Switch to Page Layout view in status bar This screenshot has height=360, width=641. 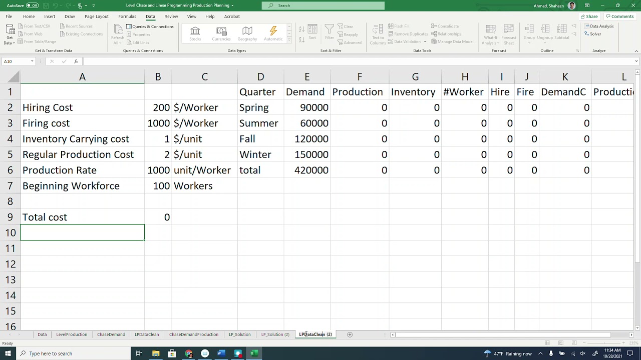point(560,343)
